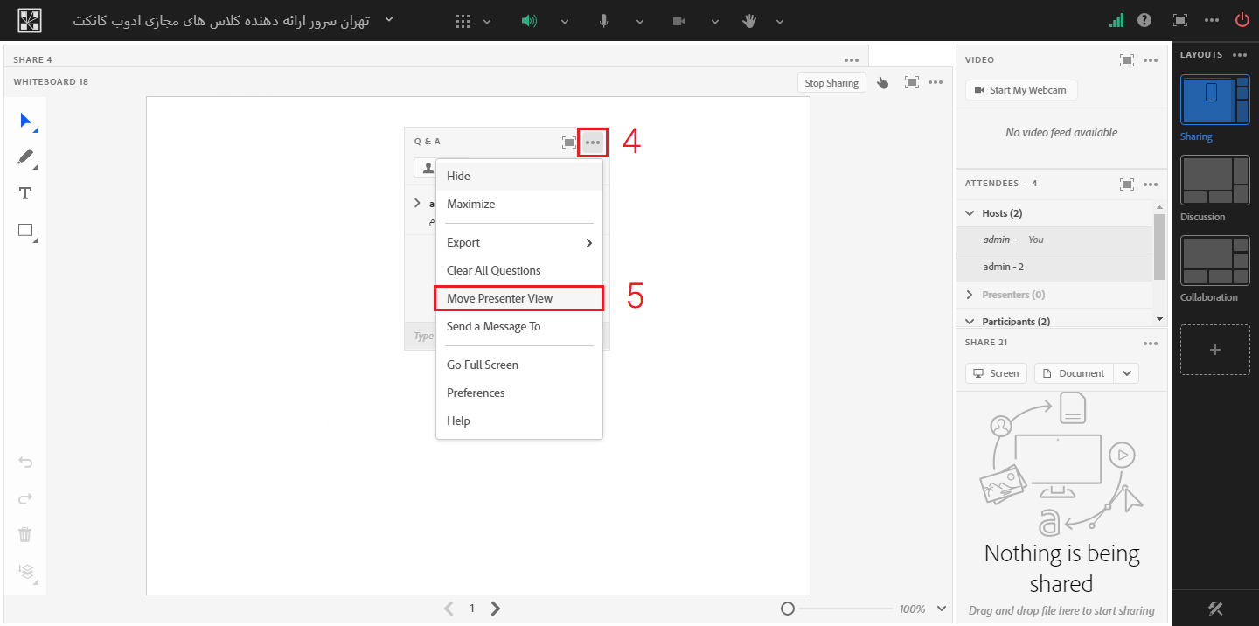1259x626 pixels.
Task: Toggle the microphone in the top bar
Action: click(603, 21)
